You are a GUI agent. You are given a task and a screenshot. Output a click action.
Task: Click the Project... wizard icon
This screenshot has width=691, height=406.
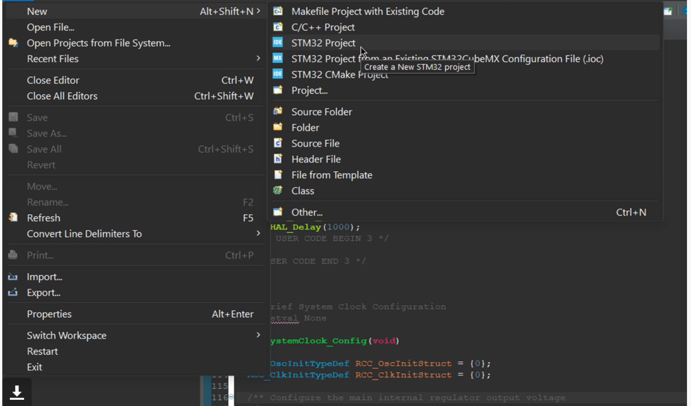coord(278,90)
